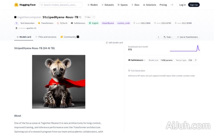Image resolution: width=214 pixels, height=133 pixels.
Task: Click the additional navigation menu icon
Action: click(172, 5)
